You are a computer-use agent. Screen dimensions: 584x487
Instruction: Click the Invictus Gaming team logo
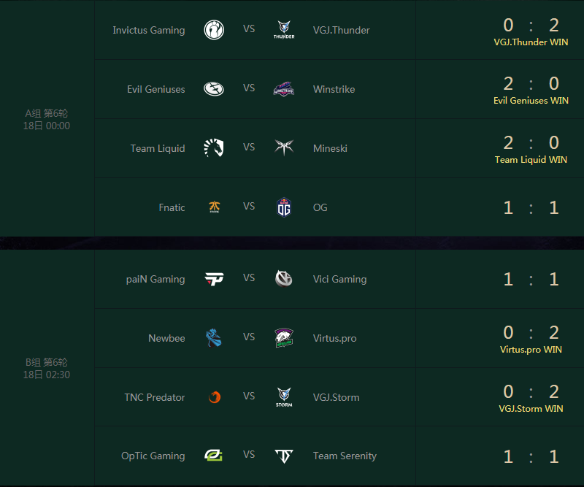click(x=214, y=30)
